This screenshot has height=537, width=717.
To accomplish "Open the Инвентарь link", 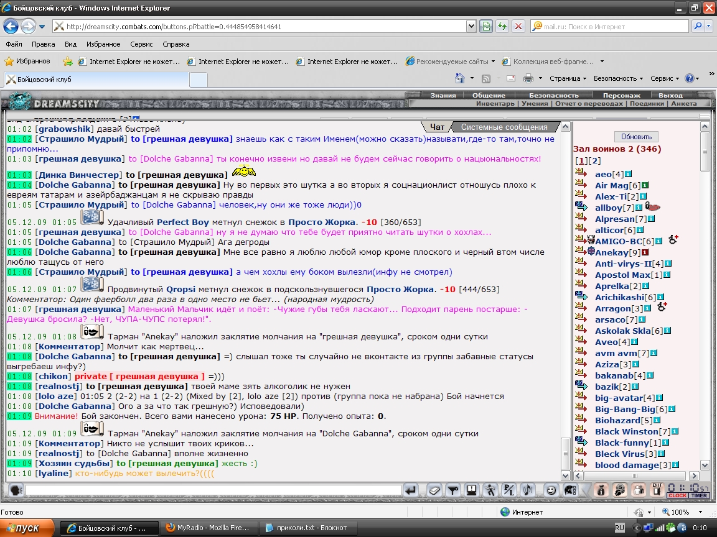I will click(x=495, y=104).
